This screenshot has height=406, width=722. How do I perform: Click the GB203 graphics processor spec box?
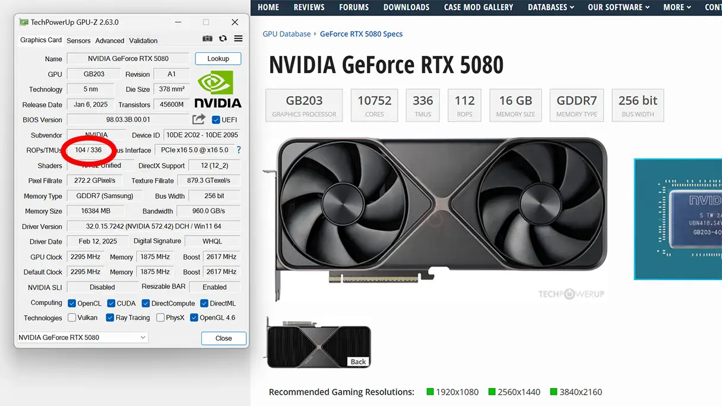(x=304, y=106)
